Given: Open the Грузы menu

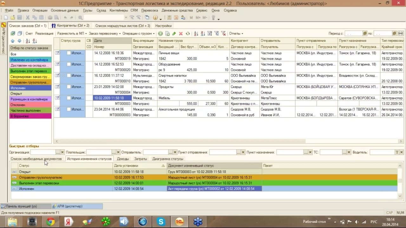Looking at the screenshot, I should [x=88, y=10].
